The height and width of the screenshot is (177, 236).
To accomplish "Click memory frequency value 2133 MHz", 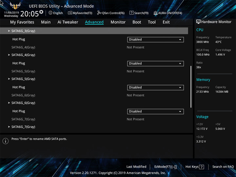I will tap(203, 92).
